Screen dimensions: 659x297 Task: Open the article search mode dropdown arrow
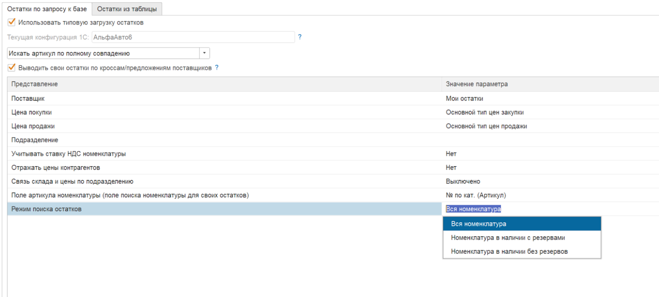204,53
